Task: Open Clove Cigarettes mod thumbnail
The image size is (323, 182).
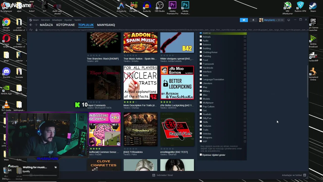Action: pos(104,165)
